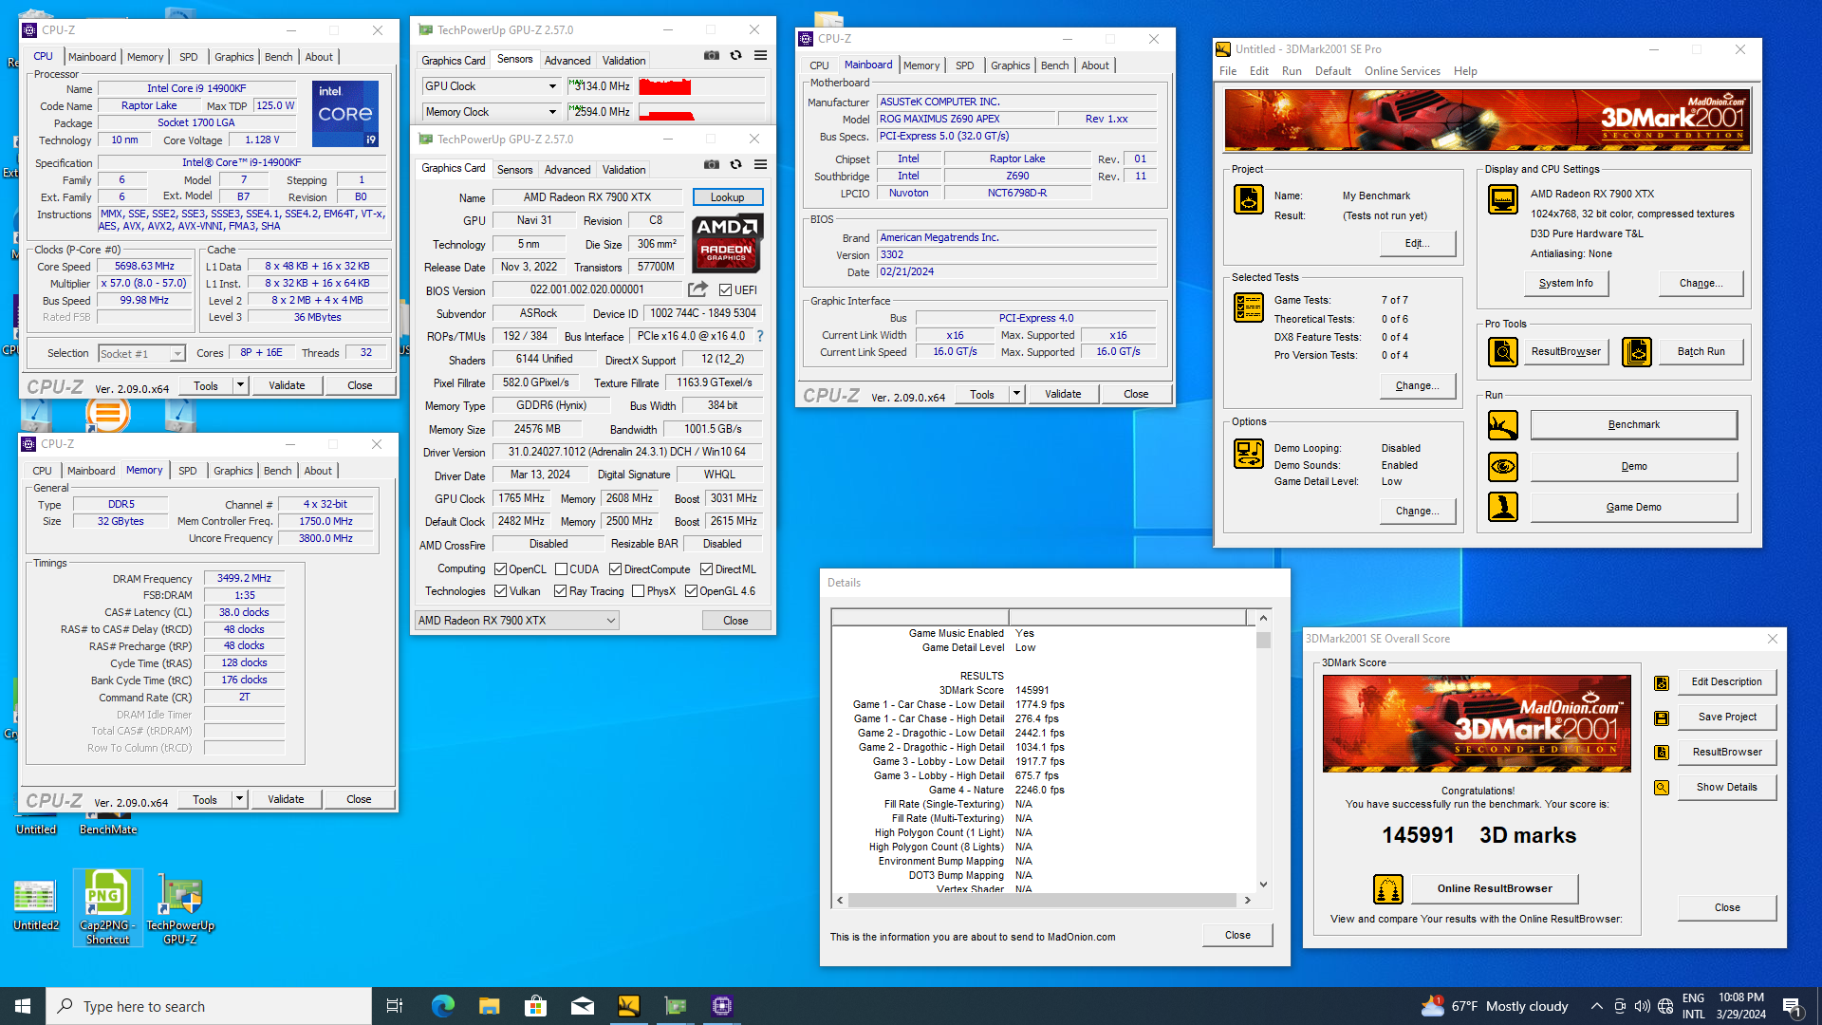This screenshot has height=1025, width=1822.
Task: Click Save Project disk icon in score dialog
Action: click(x=1662, y=717)
